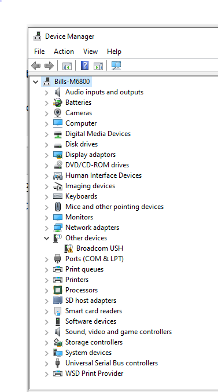Open the Action menu
This screenshot has height=392, width=218.
[64, 52]
